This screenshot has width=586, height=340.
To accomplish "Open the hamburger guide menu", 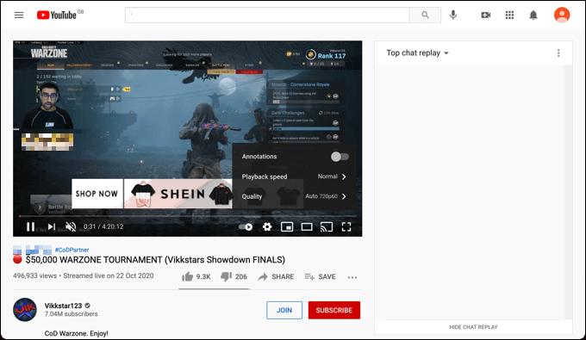I will 19,15.
